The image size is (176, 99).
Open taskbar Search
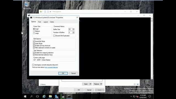pos(31,97)
